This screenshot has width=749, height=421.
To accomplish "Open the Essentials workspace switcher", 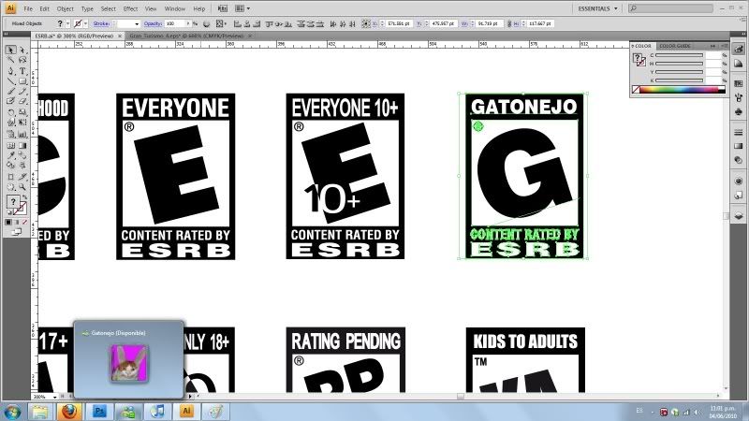I will tap(597, 8).
